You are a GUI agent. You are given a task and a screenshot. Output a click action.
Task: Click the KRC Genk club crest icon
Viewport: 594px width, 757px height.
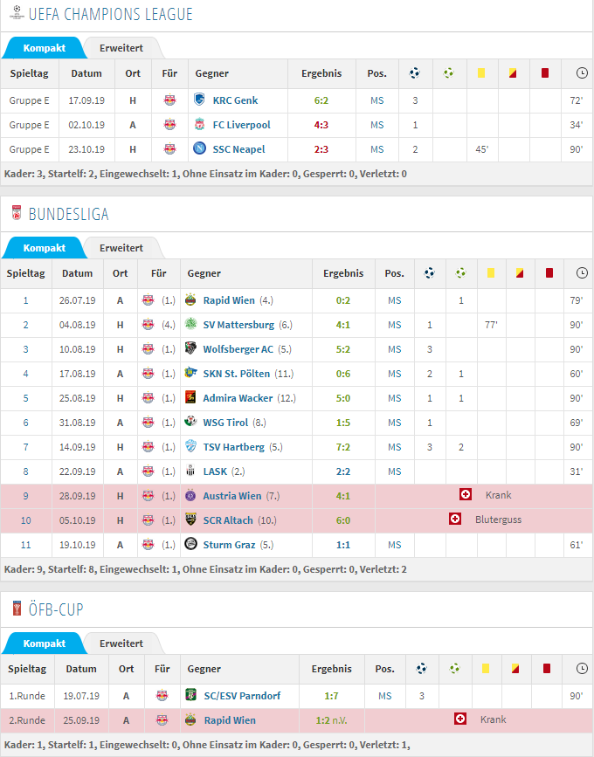click(199, 100)
